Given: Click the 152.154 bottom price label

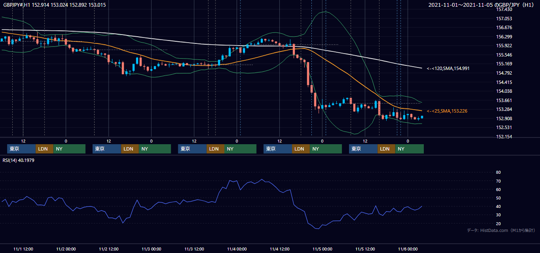Looking at the screenshot, I should point(504,137).
